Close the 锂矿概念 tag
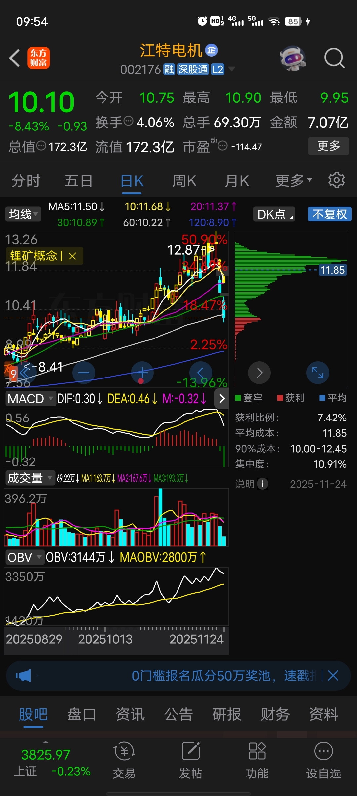Viewport: 357px width, 796px height. click(72, 256)
